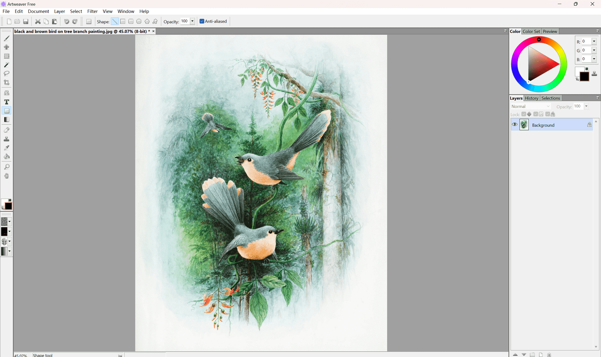Viewport: 601px width, 357px height.
Task: Pick the Lasso tool
Action: click(7, 73)
